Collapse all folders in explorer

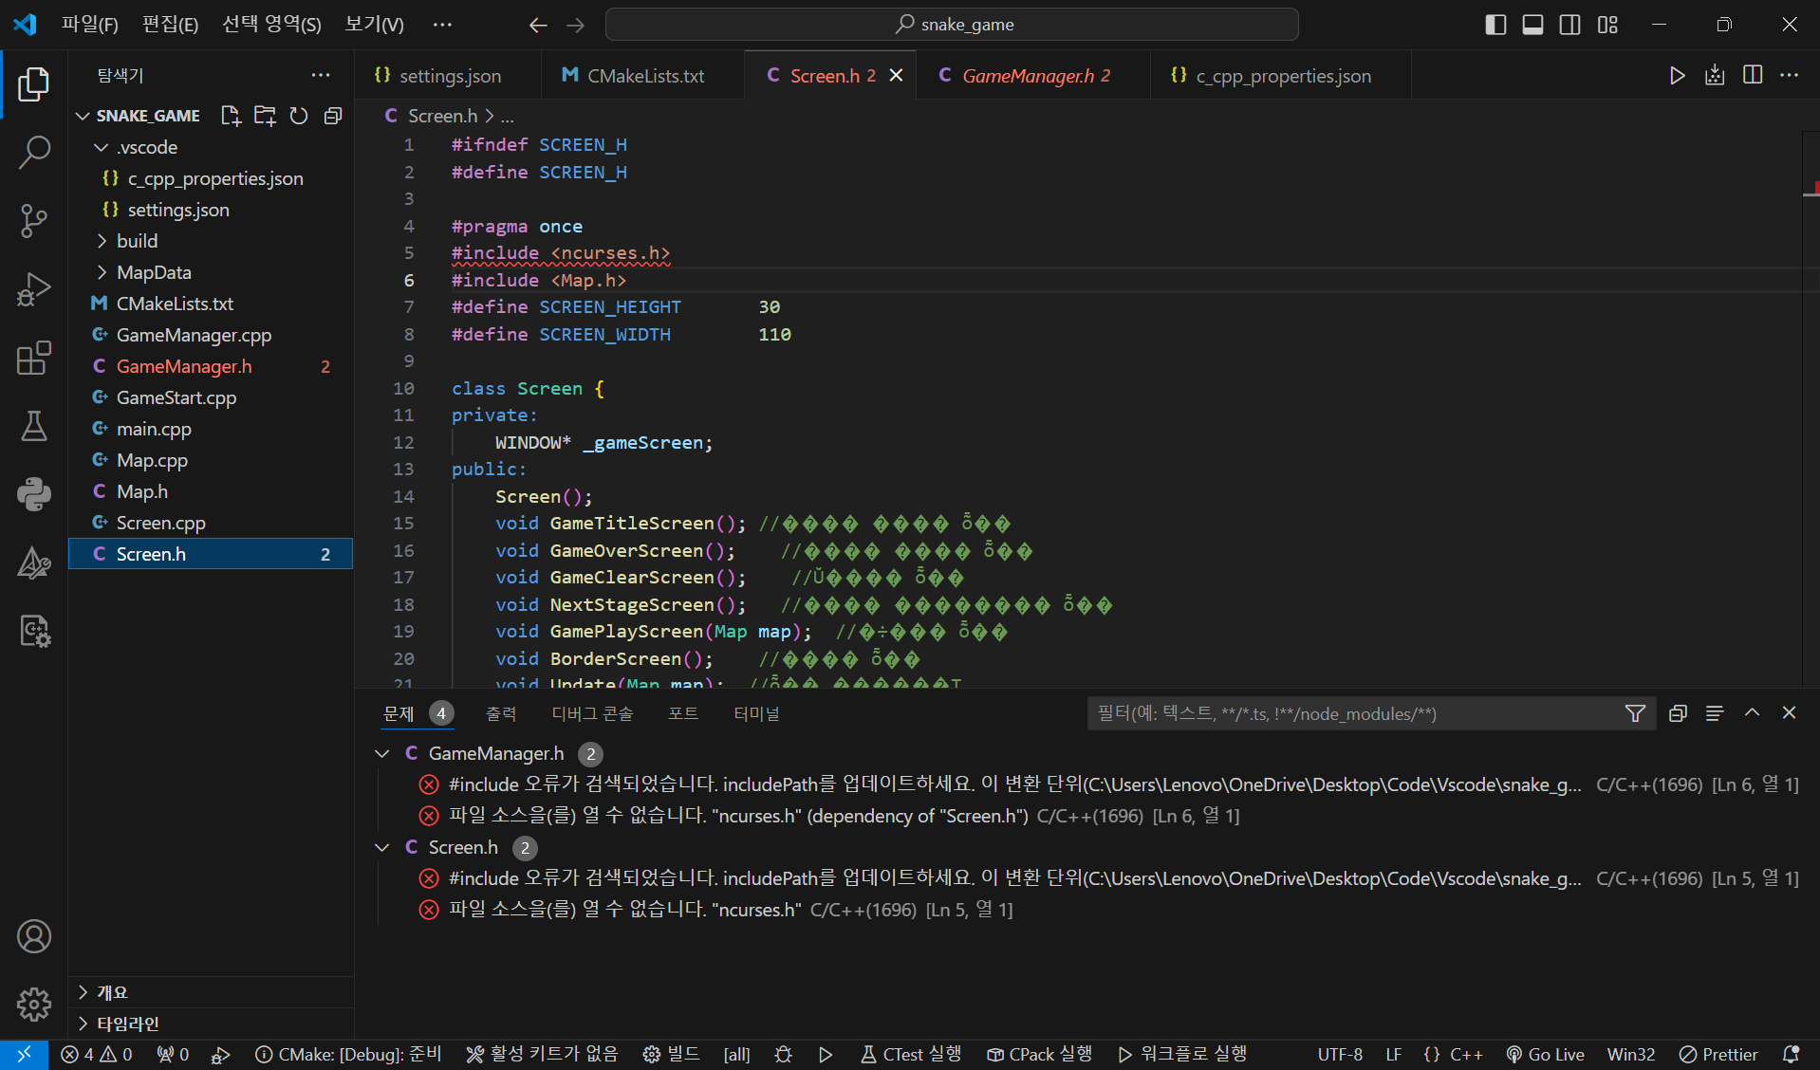point(333,116)
